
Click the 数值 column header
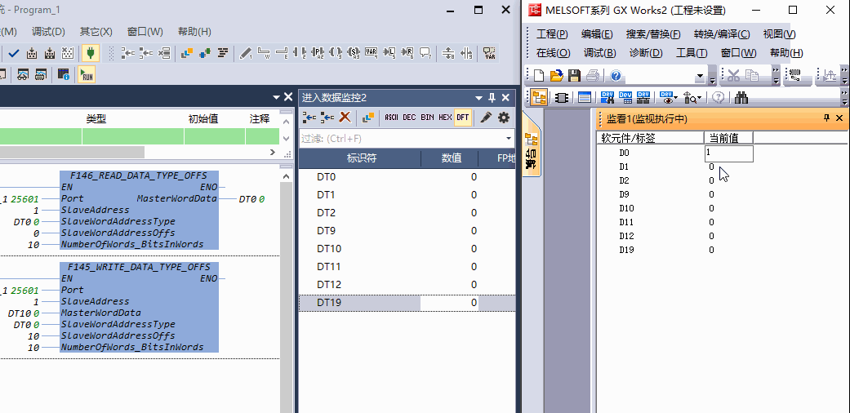[x=452, y=158]
